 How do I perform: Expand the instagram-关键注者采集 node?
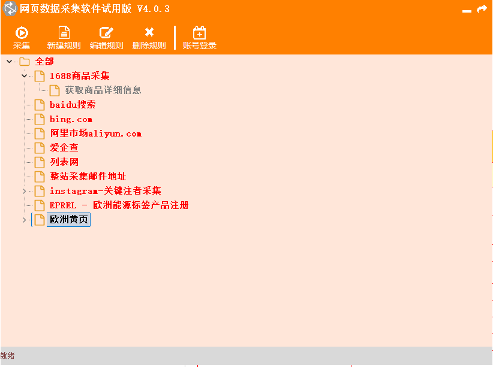[x=24, y=191]
